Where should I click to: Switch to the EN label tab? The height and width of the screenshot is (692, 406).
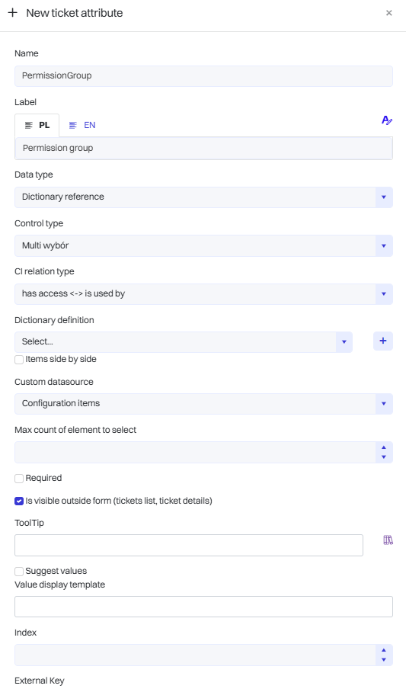point(82,125)
